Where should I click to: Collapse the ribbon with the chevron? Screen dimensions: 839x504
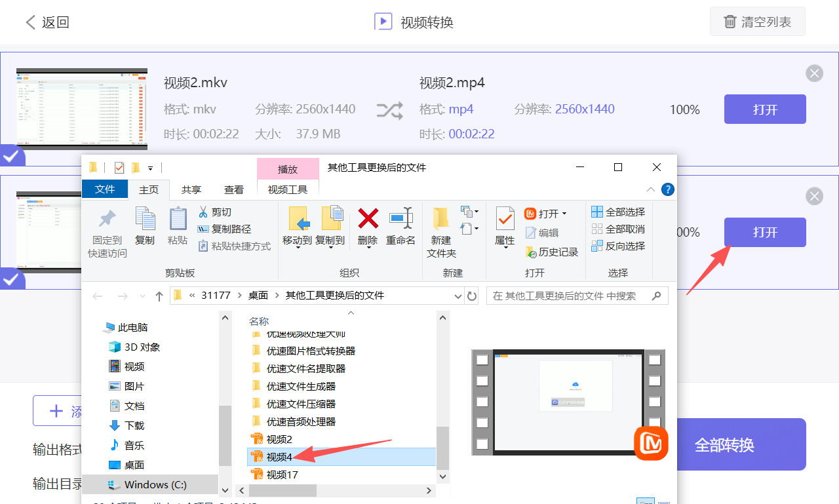click(x=651, y=189)
